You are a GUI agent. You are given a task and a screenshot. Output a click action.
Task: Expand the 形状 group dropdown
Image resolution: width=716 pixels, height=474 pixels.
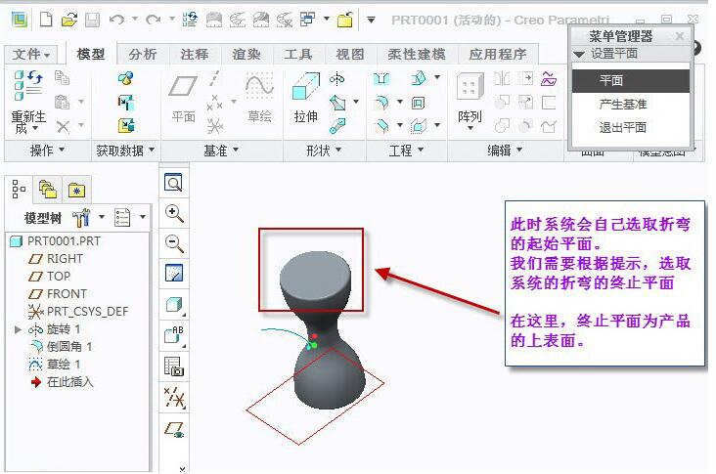pyautogui.click(x=324, y=151)
